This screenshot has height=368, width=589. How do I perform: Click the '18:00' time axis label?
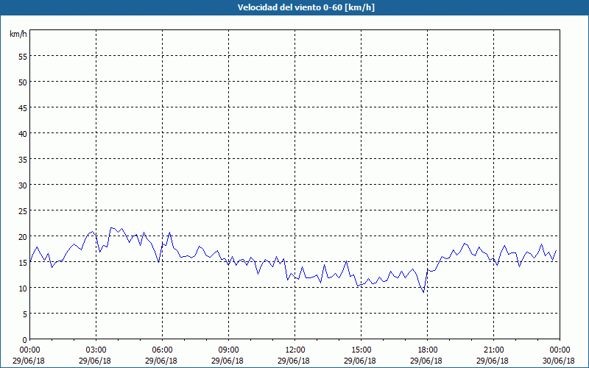pos(428,350)
